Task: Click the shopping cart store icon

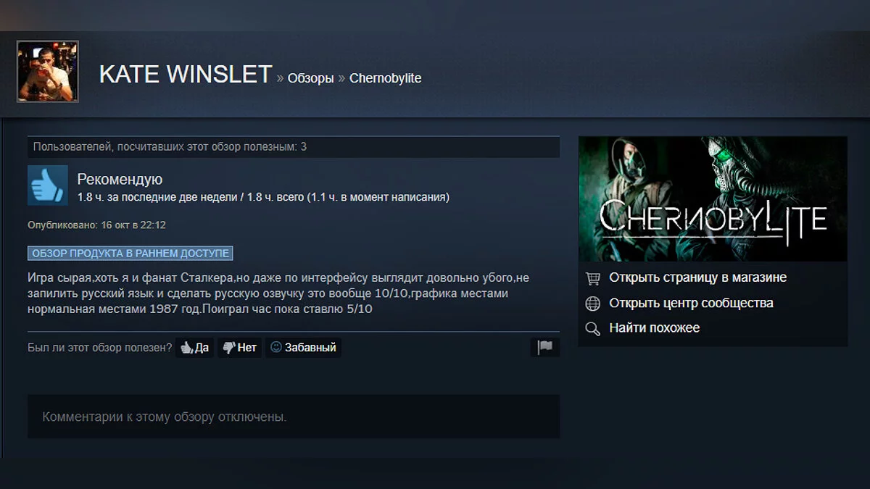Action: point(593,278)
